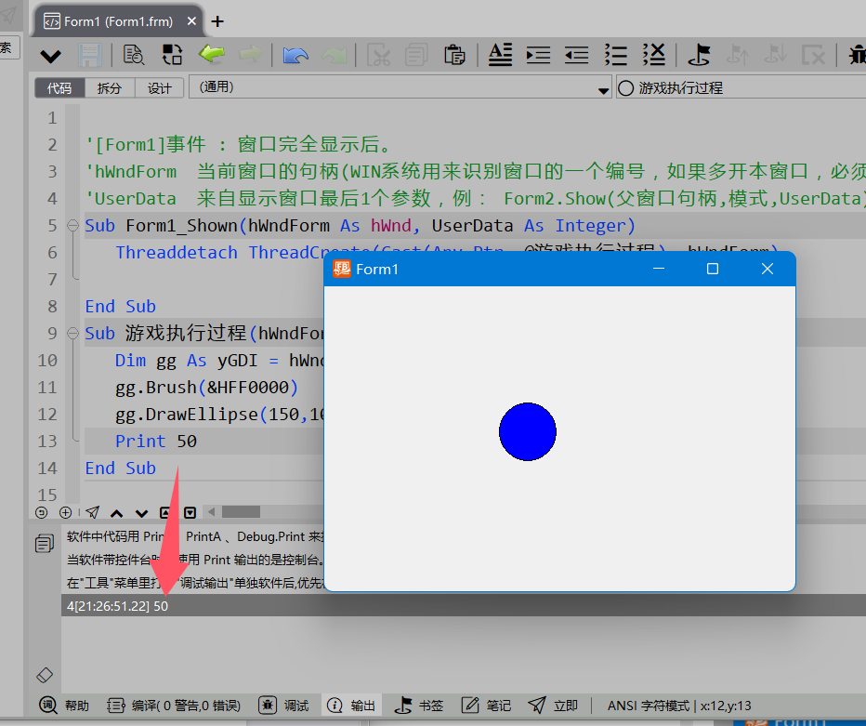Click the find-in-document magnifier icon
This screenshot has height=726, width=866.
pyautogui.click(x=134, y=55)
